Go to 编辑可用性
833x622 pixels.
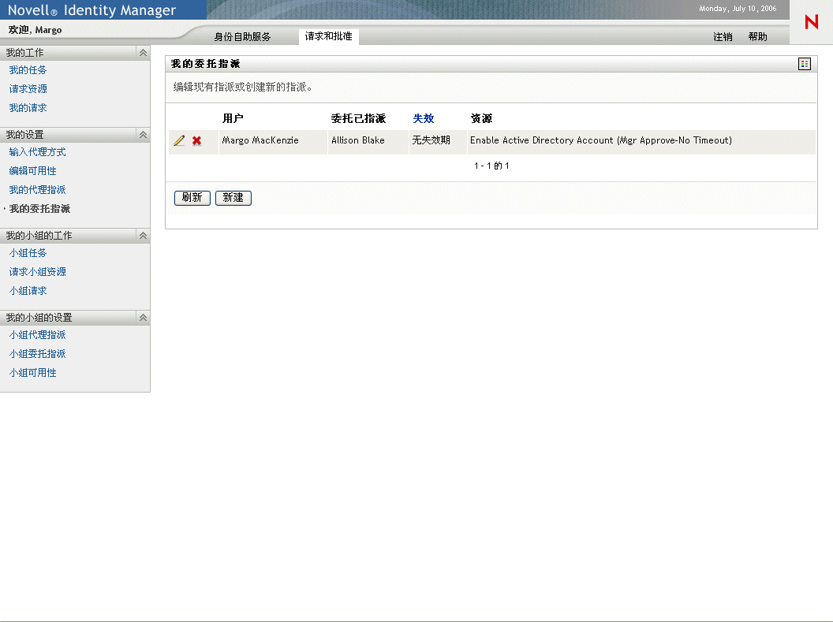point(32,171)
